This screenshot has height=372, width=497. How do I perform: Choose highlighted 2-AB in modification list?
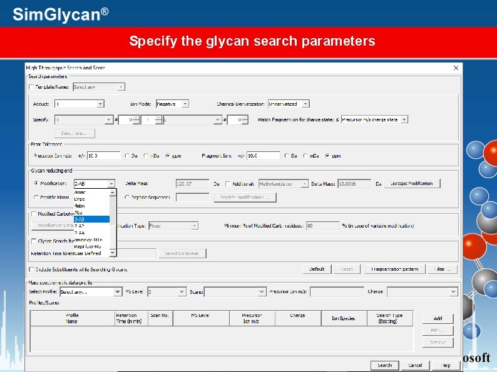pyautogui.click(x=91, y=219)
